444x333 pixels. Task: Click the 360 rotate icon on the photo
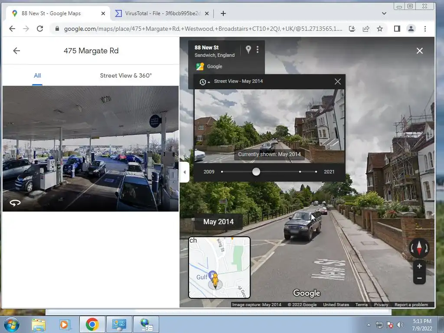pyautogui.click(x=15, y=203)
